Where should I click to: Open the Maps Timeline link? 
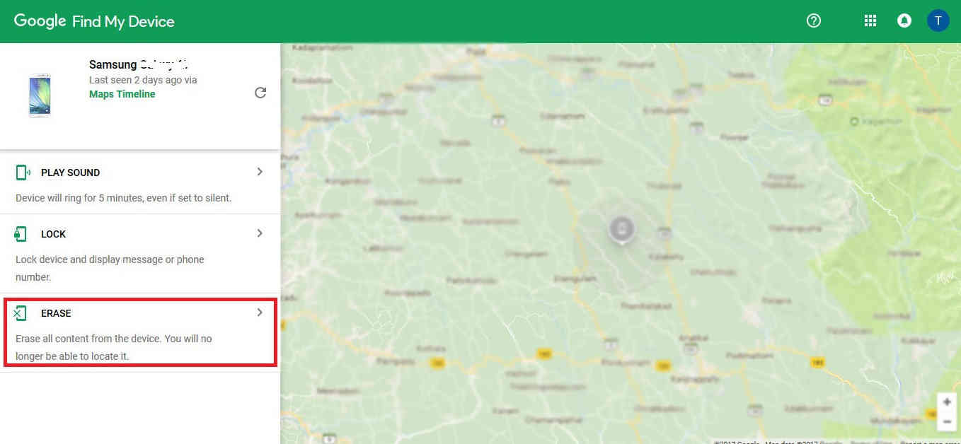pos(122,94)
